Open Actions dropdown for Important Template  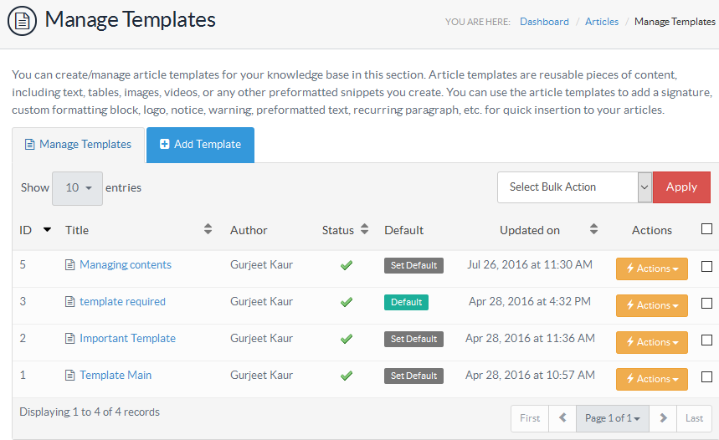(x=651, y=342)
